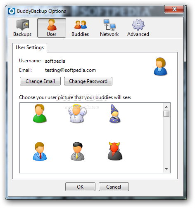This screenshot has width=195, height=208.
Task: Choose the grey suit black hair avatar
Action: tap(77, 151)
